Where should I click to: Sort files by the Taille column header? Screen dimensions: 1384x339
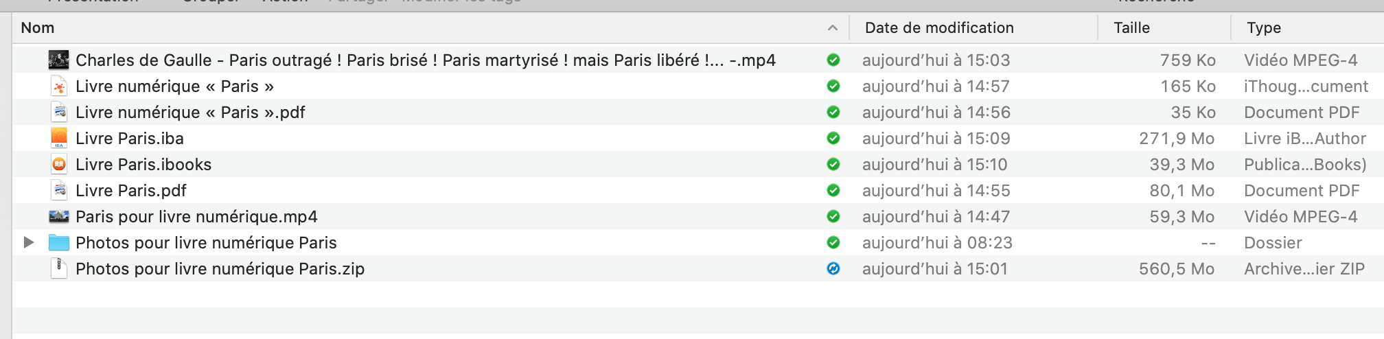click(x=1131, y=28)
